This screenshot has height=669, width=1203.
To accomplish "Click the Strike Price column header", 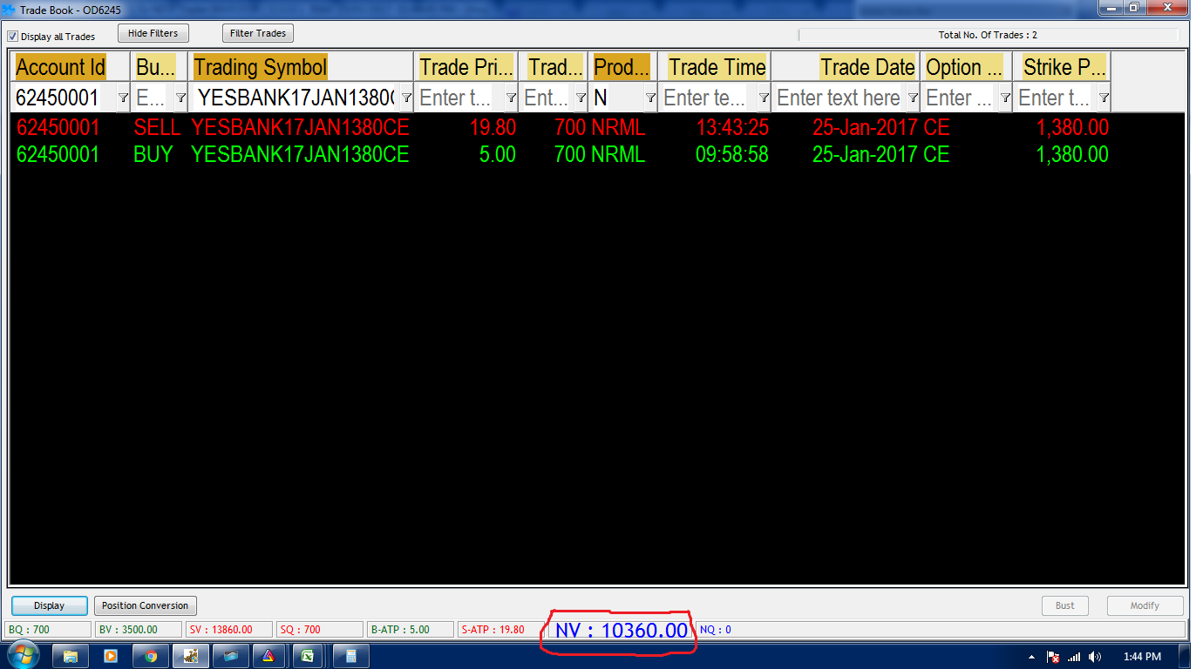I will click(1062, 67).
